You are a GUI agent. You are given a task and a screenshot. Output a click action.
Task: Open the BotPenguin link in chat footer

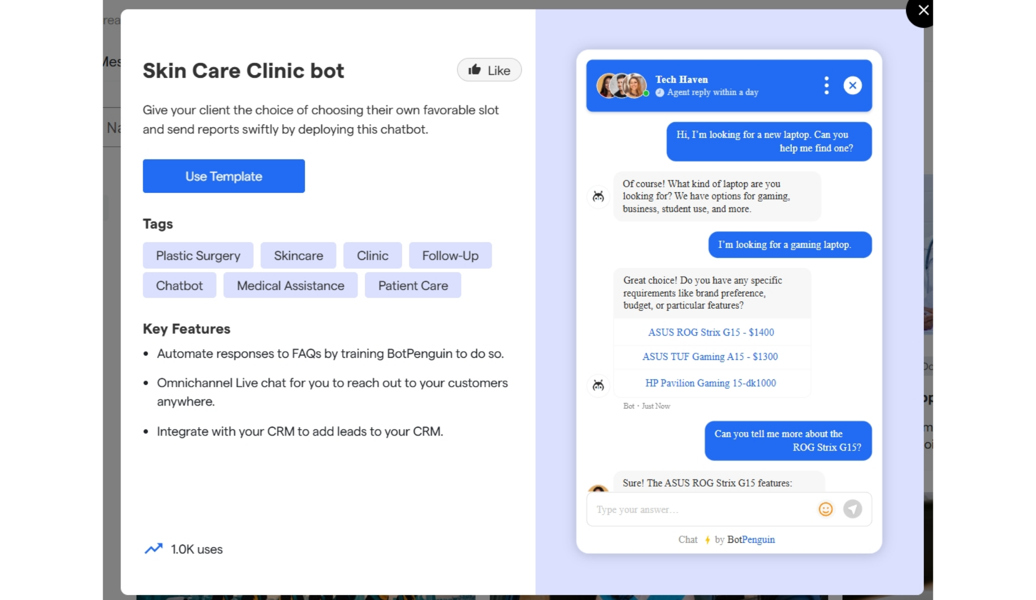(751, 539)
